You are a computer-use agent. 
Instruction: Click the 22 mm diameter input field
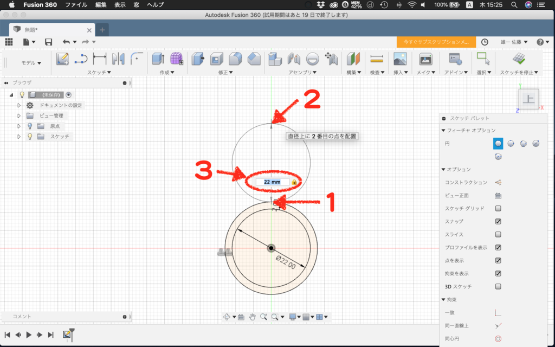tap(272, 182)
